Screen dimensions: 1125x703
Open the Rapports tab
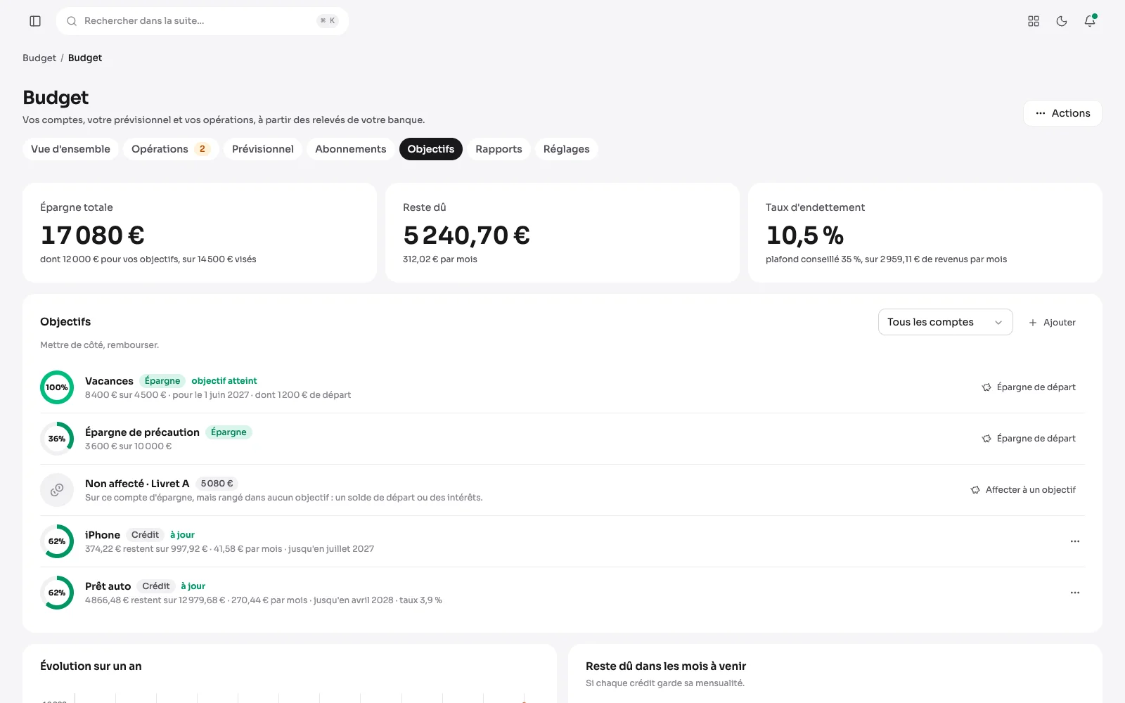[x=499, y=149]
